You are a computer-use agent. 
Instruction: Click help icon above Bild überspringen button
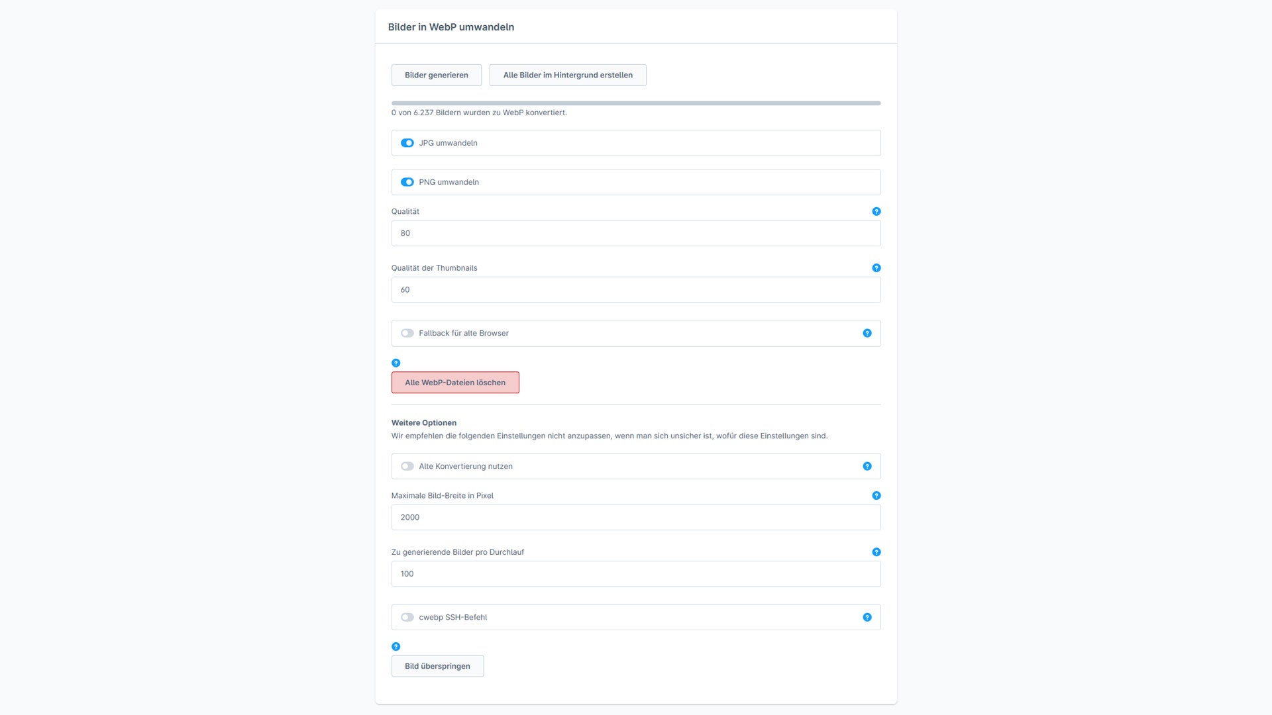(396, 646)
